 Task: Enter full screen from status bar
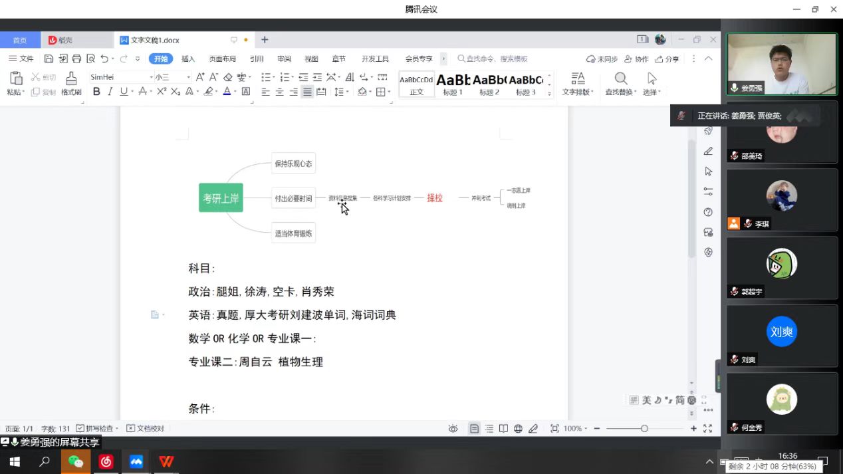click(x=707, y=429)
